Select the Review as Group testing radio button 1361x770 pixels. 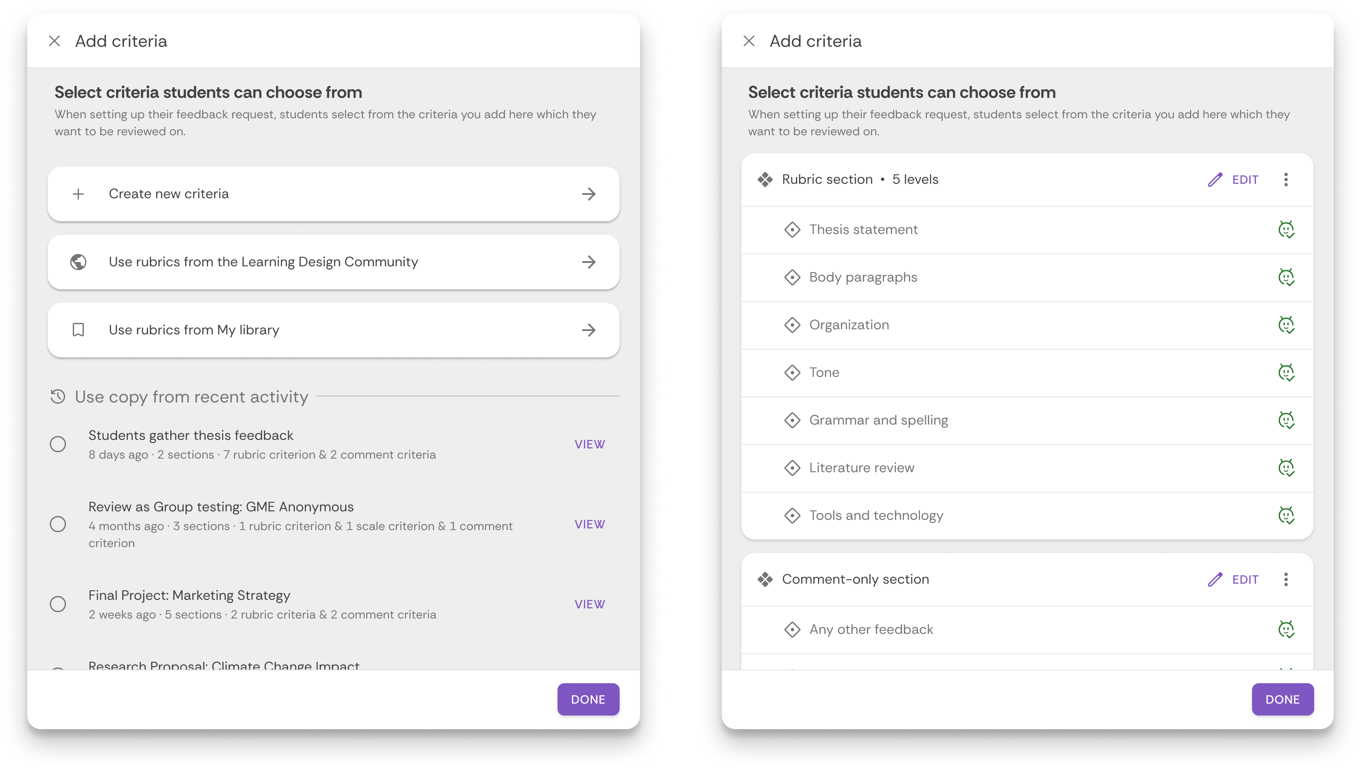pyautogui.click(x=58, y=524)
